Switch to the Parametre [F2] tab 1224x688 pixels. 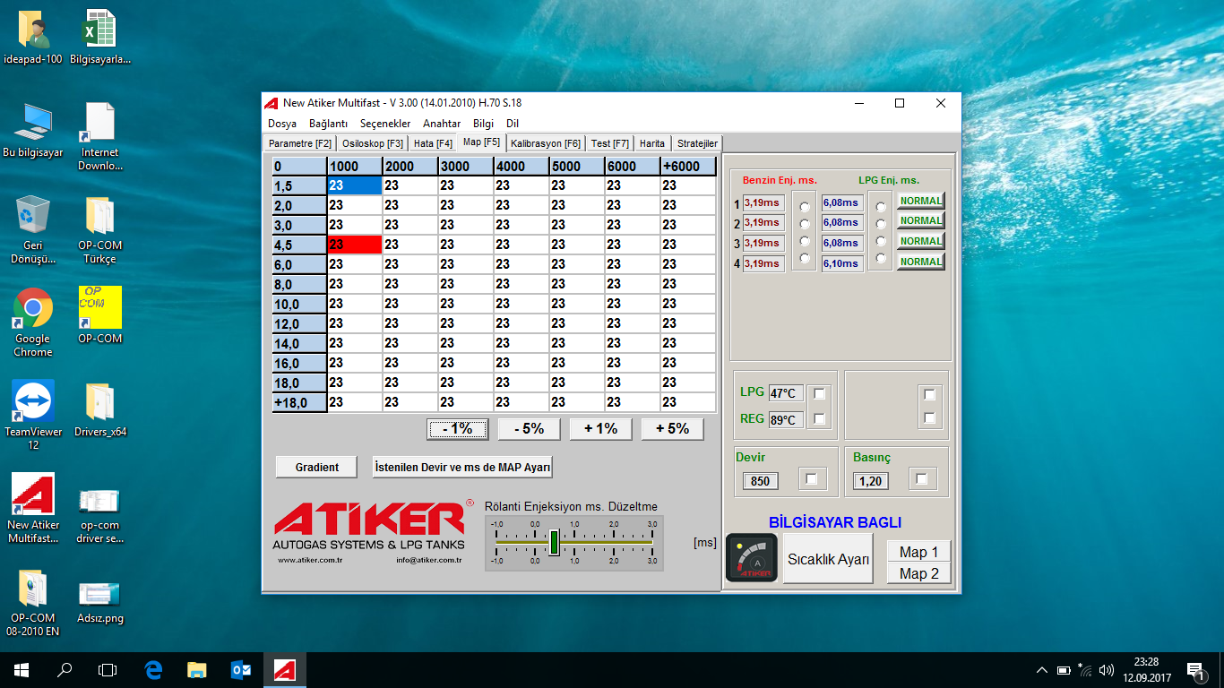[x=300, y=143]
